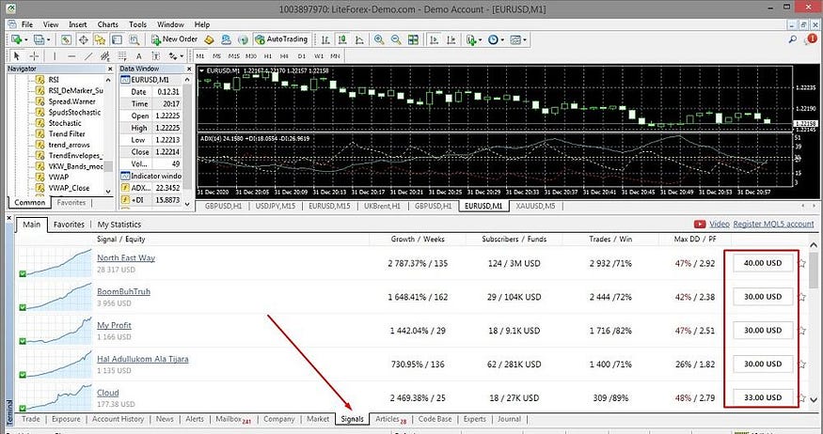
Task: Open the Video link
Action: (720, 224)
